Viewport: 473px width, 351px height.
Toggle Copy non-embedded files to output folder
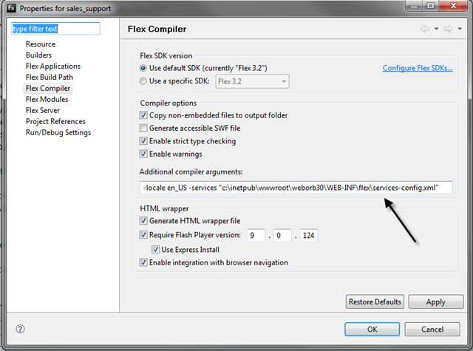pos(143,115)
